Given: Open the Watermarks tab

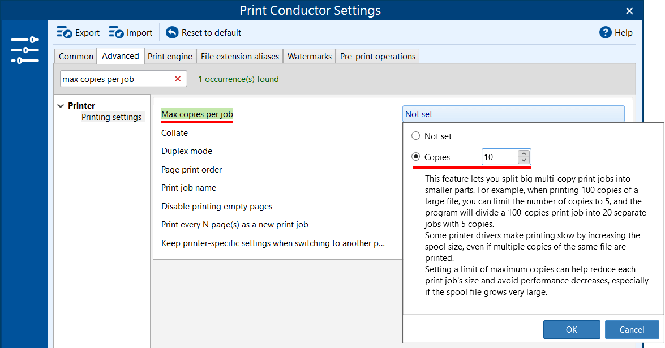Looking at the screenshot, I should [x=309, y=57].
